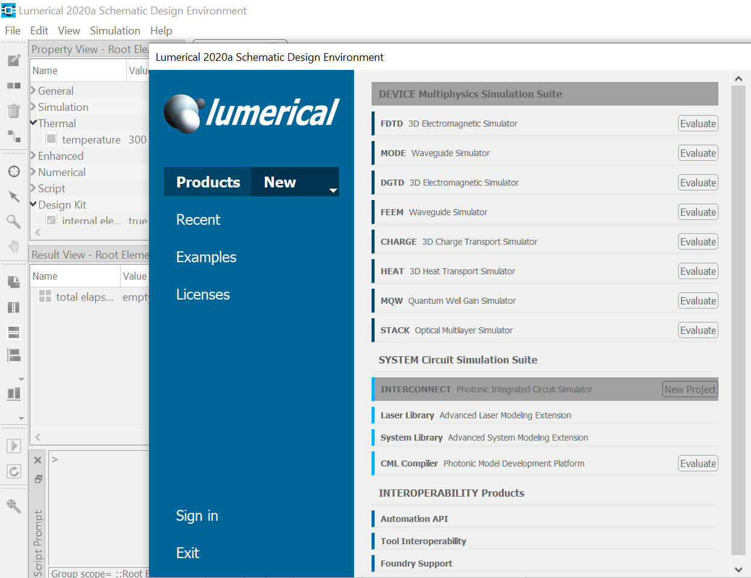Click the reload refresh icon

pyautogui.click(x=14, y=471)
